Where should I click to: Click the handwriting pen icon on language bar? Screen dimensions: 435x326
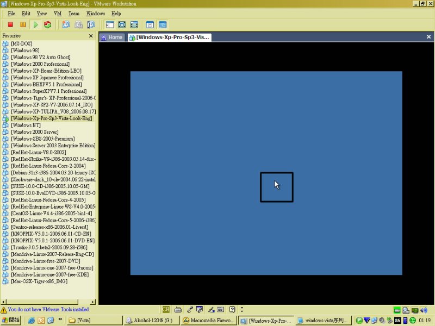211,309
